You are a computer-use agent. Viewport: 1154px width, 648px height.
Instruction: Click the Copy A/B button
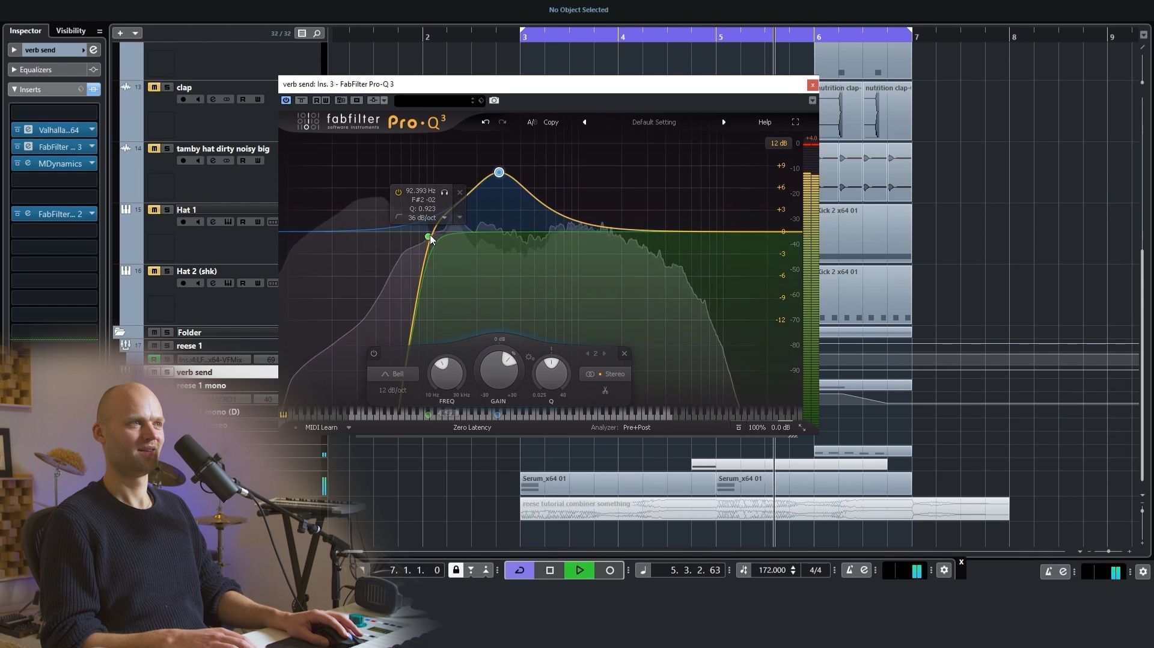[551, 122]
